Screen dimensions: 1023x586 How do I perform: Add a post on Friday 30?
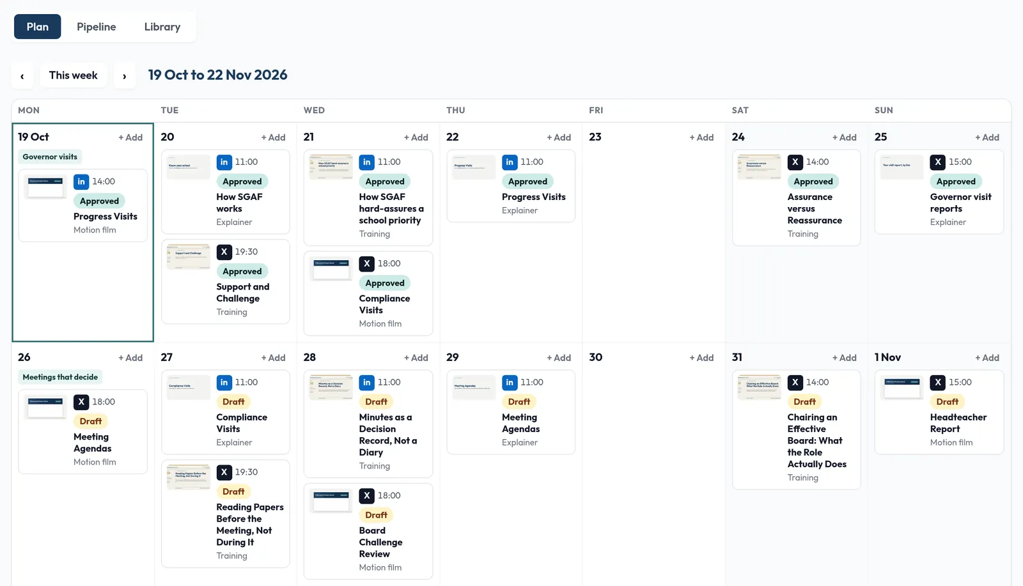(x=701, y=358)
